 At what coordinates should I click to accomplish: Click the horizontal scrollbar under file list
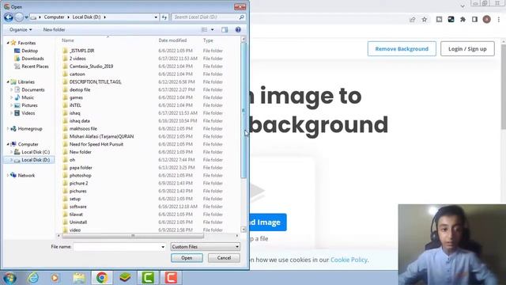coord(133,236)
